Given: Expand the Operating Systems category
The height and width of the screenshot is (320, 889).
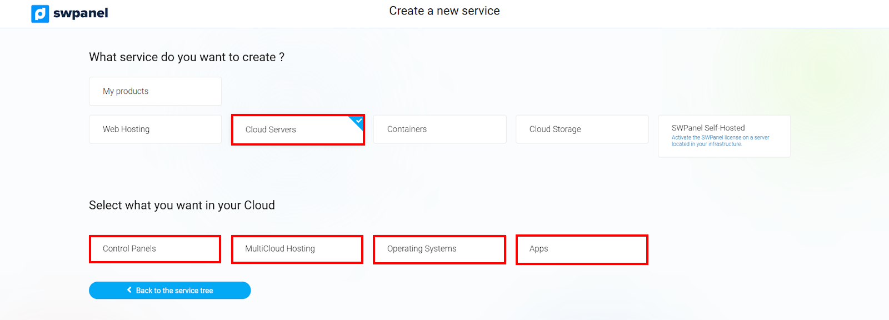Looking at the screenshot, I should point(439,249).
